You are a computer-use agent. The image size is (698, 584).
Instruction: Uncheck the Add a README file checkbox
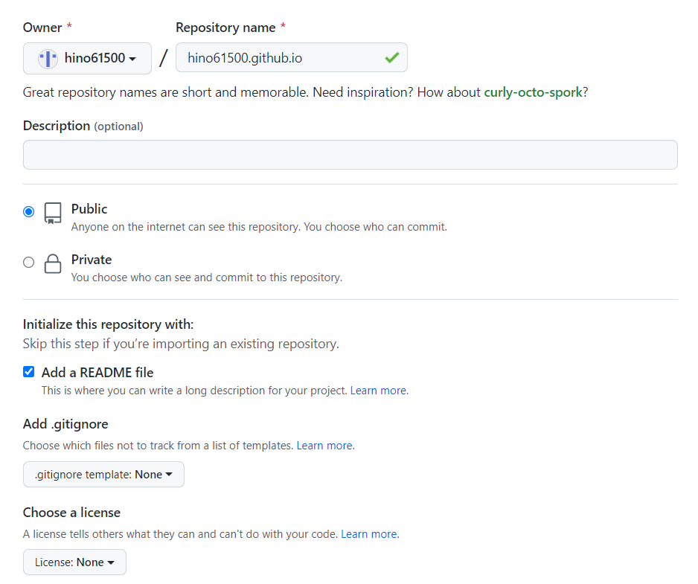pyautogui.click(x=29, y=372)
